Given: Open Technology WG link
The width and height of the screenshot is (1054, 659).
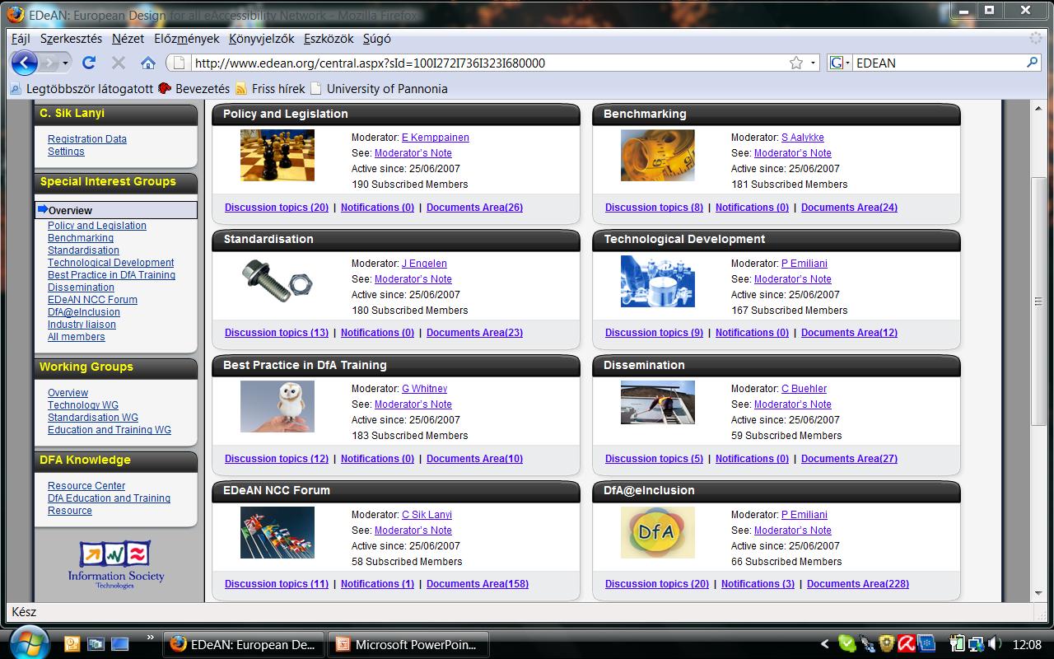Looking at the screenshot, I should 83,405.
